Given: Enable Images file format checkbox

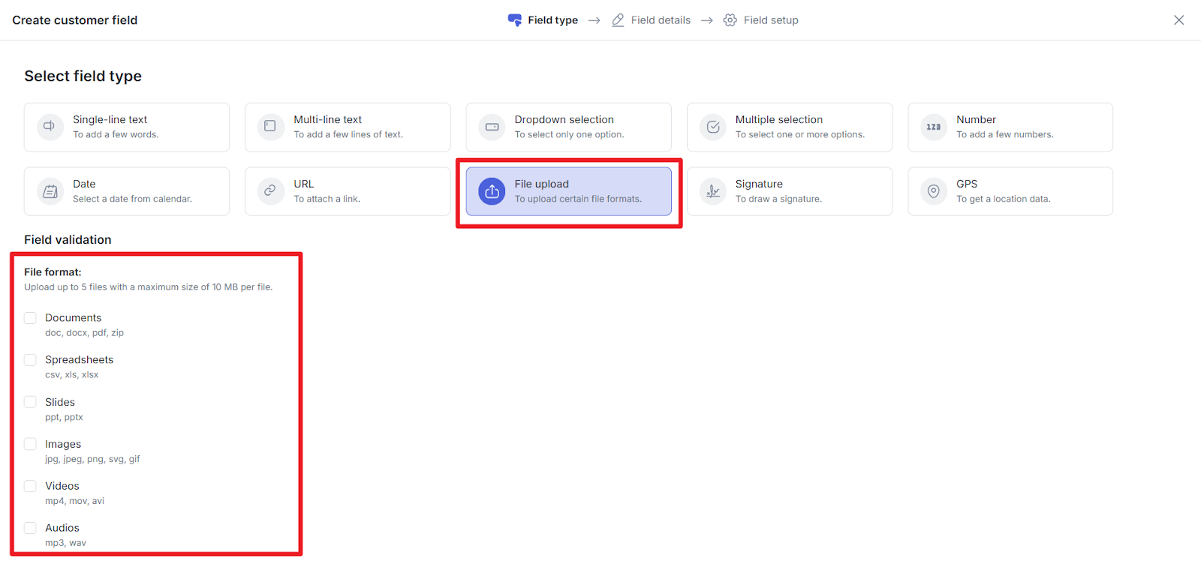Looking at the screenshot, I should (x=30, y=444).
